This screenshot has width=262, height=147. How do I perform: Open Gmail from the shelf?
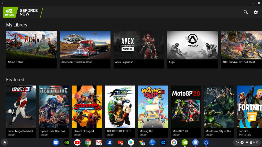(x=99, y=142)
